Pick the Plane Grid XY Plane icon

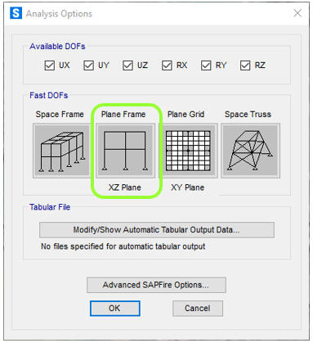188,151
